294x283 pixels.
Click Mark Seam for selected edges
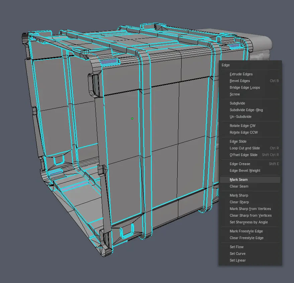[238, 180]
